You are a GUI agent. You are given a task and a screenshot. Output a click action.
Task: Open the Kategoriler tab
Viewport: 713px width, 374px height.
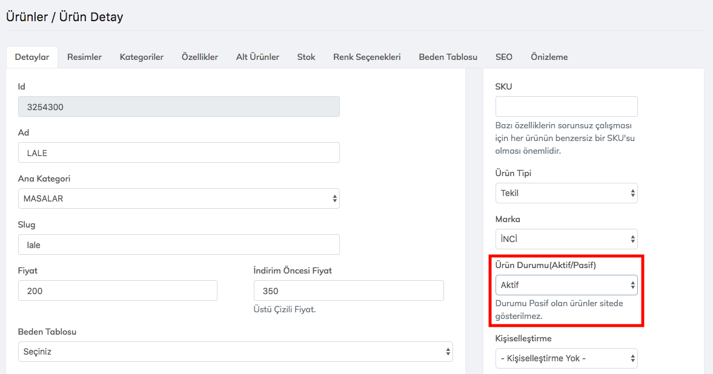pyautogui.click(x=141, y=57)
